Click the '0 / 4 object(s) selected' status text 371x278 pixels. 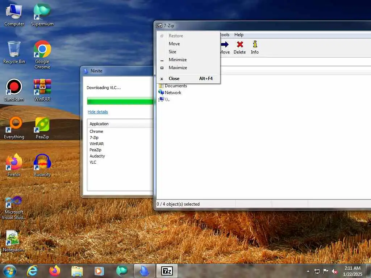178,204
